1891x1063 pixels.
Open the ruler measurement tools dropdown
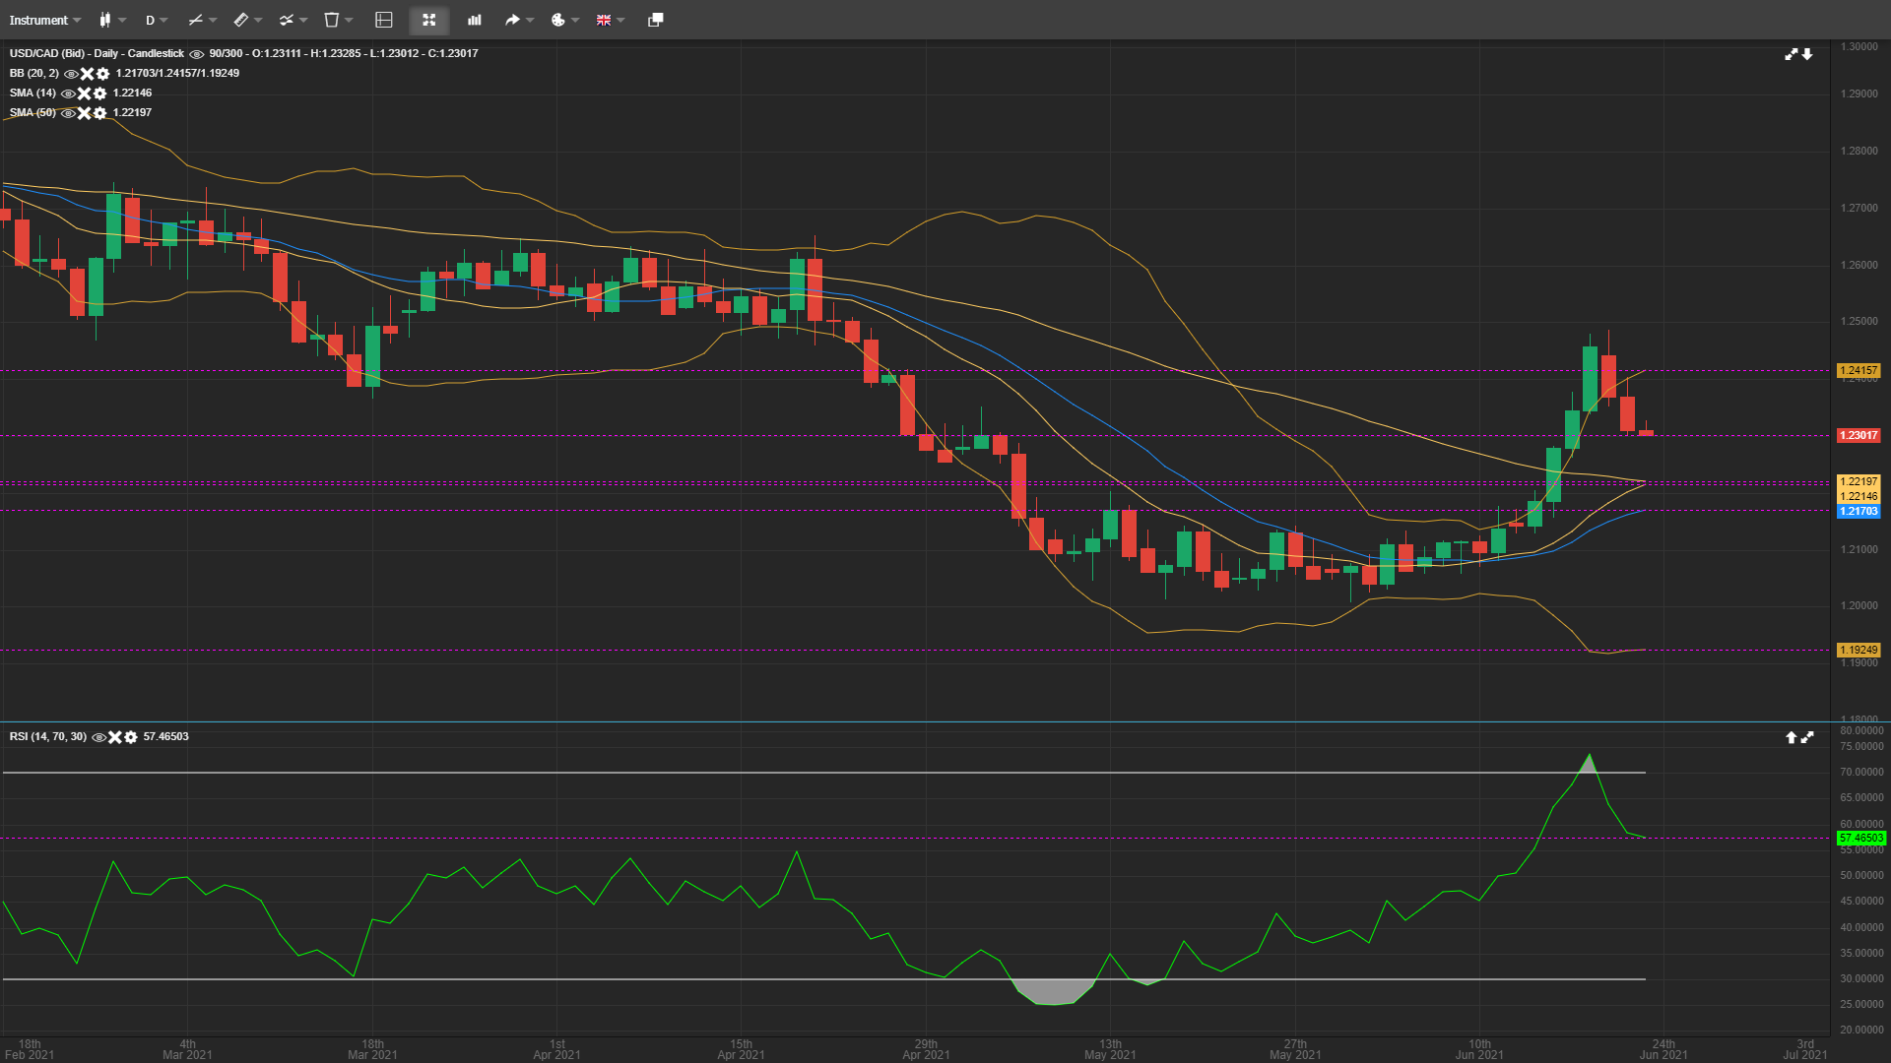click(x=247, y=20)
